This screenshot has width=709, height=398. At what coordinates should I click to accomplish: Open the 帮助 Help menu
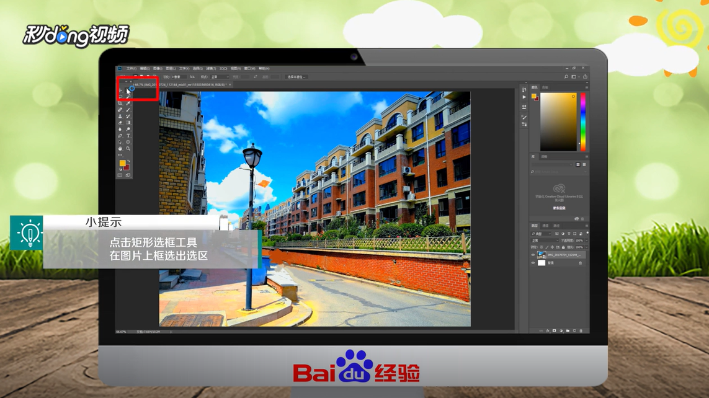coord(264,69)
